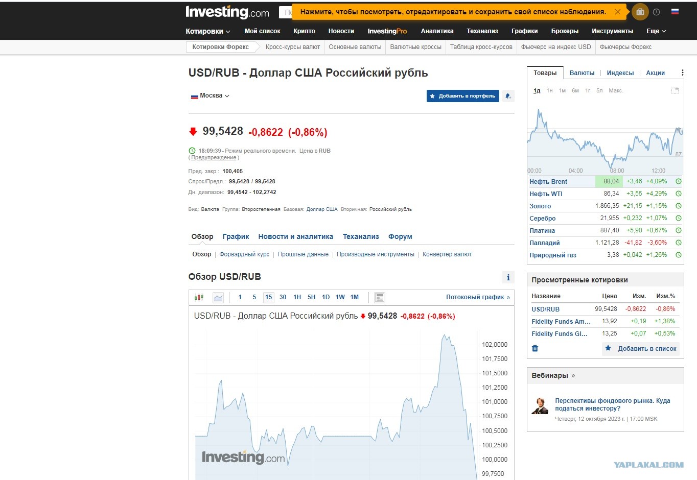Click the clock icon in Серебро row
Viewport: 697px width, 480px height.
[679, 218]
